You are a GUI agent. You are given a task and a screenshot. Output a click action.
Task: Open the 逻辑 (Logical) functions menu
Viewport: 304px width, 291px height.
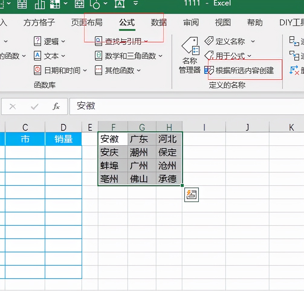(50, 41)
